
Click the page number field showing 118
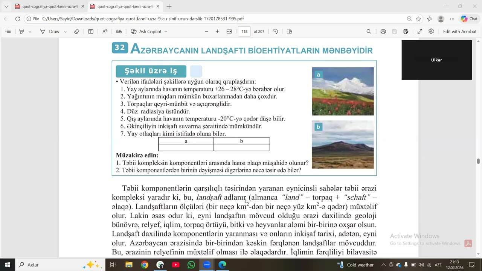point(244,32)
